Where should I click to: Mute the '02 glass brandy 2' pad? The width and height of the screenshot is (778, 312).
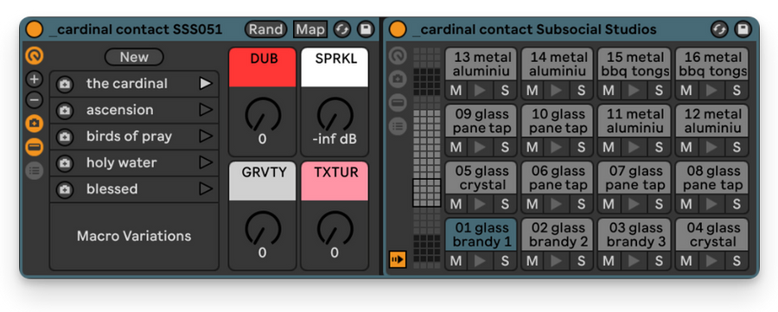tap(532, 261)
